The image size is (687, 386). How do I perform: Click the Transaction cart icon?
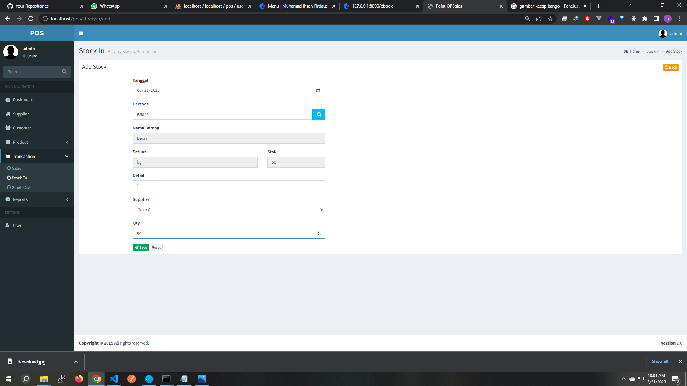click(8, 157)
